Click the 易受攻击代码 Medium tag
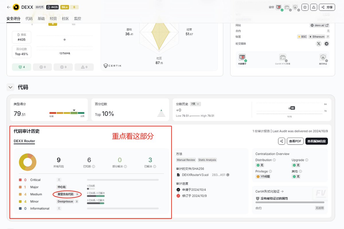 68,194
